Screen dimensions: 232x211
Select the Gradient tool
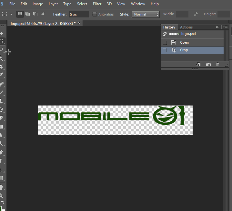pos(2,127)
